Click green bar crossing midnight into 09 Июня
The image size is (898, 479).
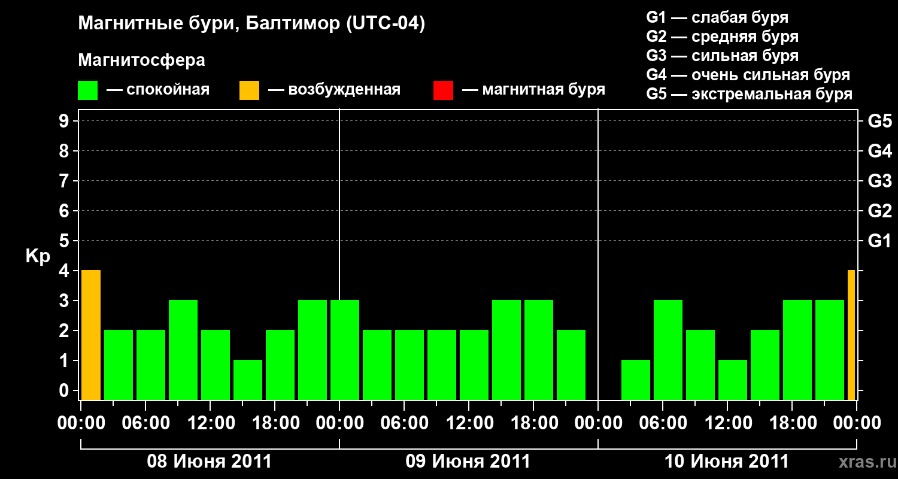click(x=345, y=350)
